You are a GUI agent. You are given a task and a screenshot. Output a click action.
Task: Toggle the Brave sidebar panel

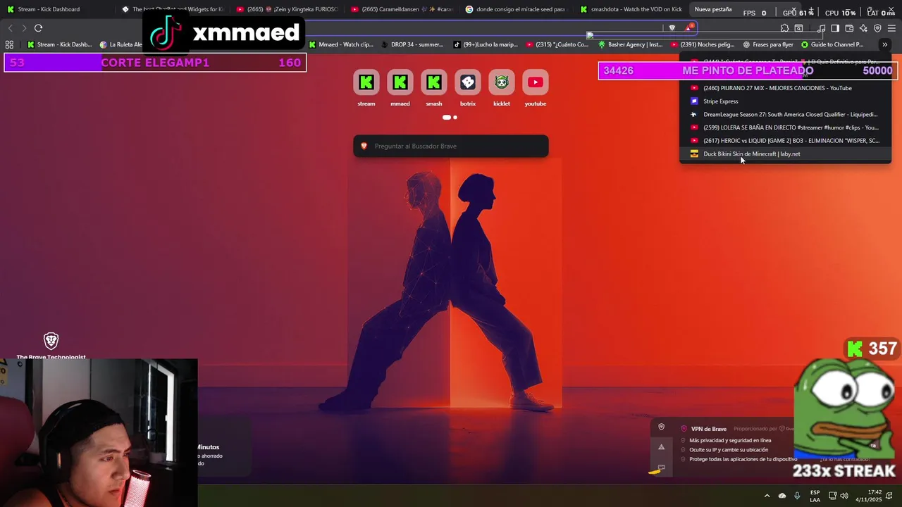(x=835, y=28)
